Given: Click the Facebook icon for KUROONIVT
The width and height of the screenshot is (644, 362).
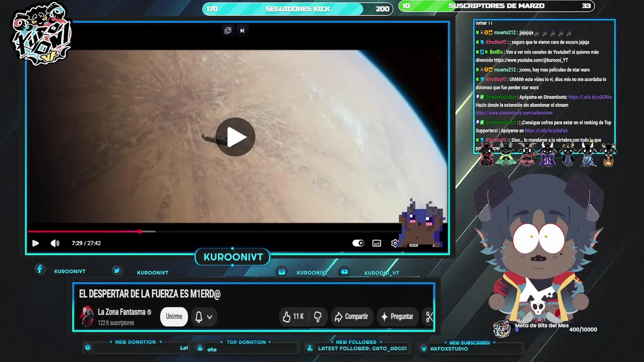Looking at the screenshot, I should [x=40, y=269].
